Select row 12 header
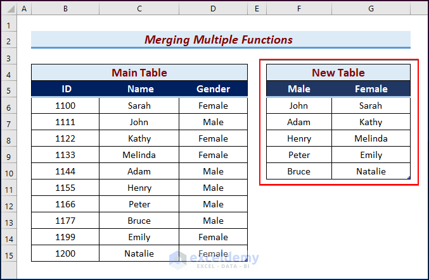 (x=9, y=205)
